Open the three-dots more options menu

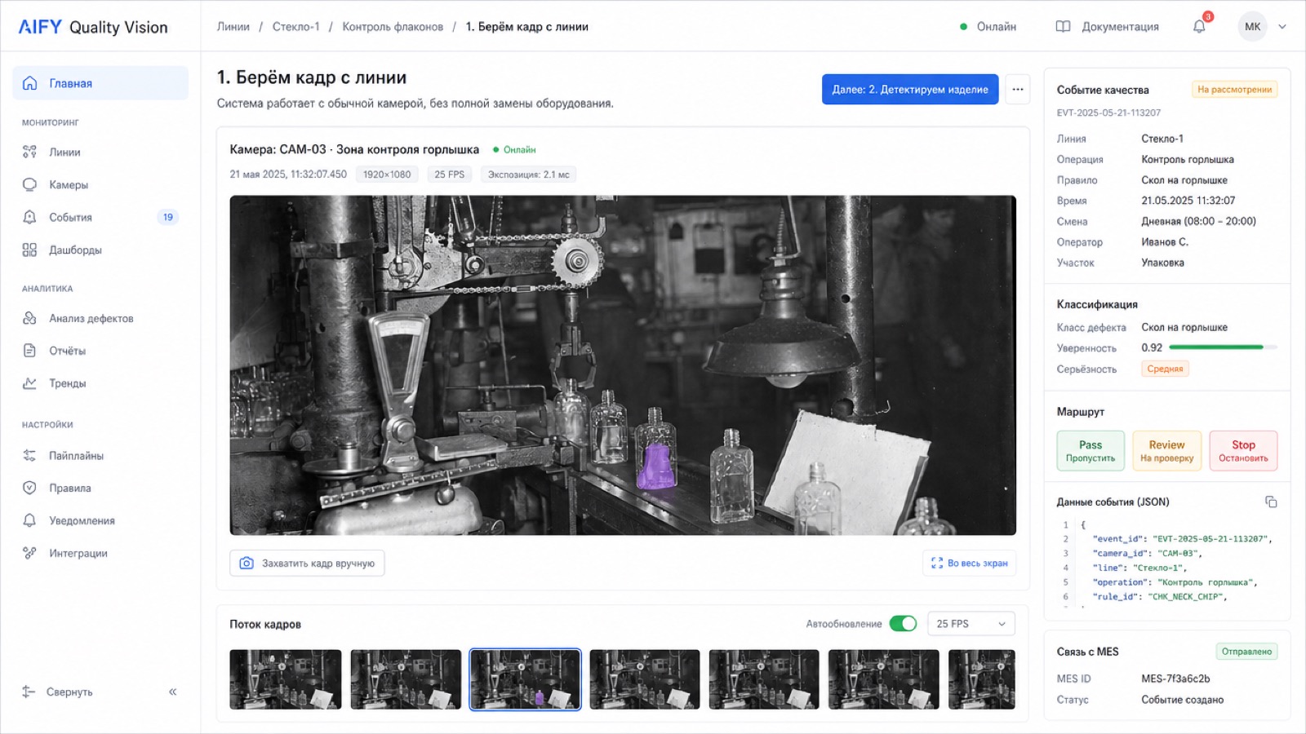pyautogui.click(x=1018, y=90)
